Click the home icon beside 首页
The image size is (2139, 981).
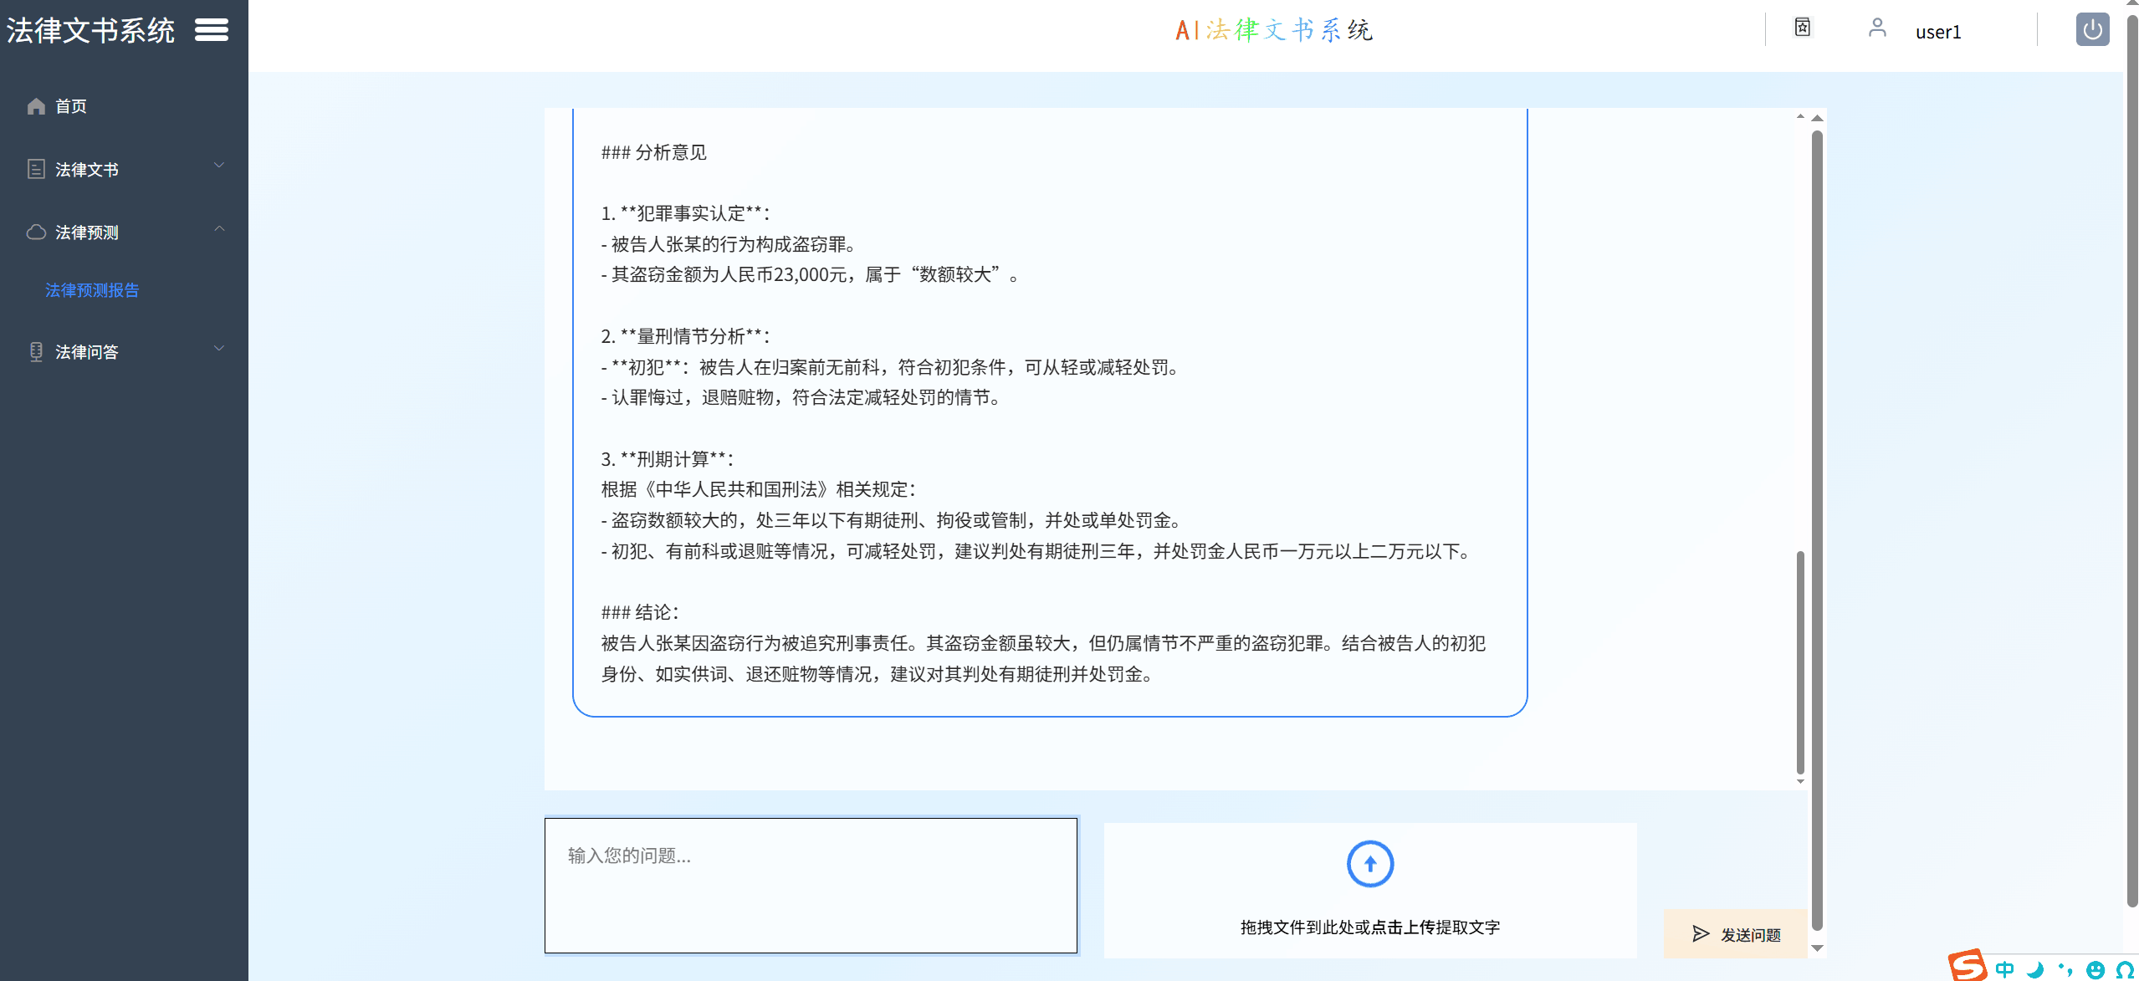[x=36, y=106]
